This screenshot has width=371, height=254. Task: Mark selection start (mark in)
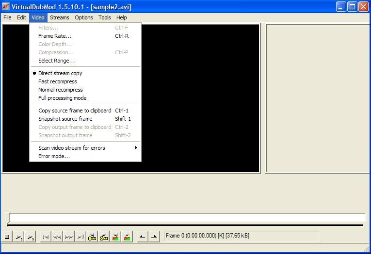tap(142, 237)
